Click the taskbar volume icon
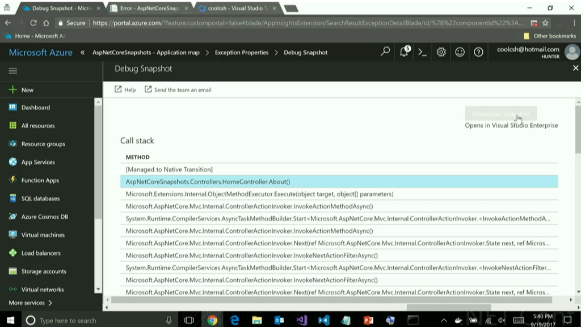This screenshot has width=581, height=327. (x=502, y=320)
